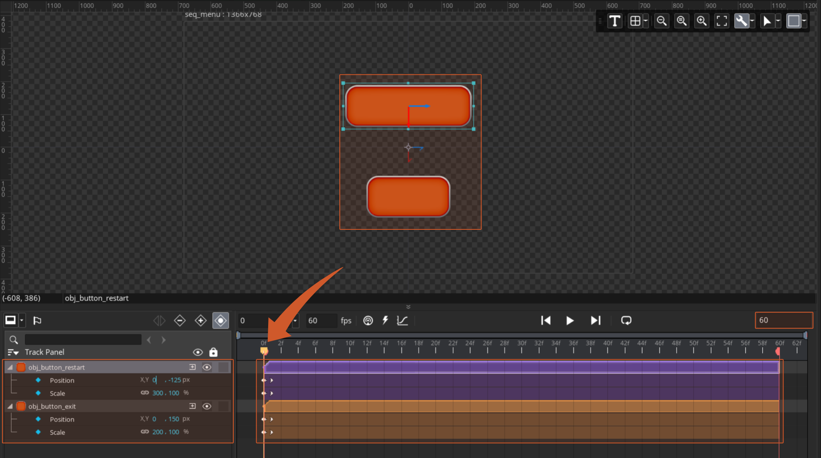The height and width of the screenshot is (458, 821).
Task: Collapse the obj_button_exit track
Action: [10, 406]
